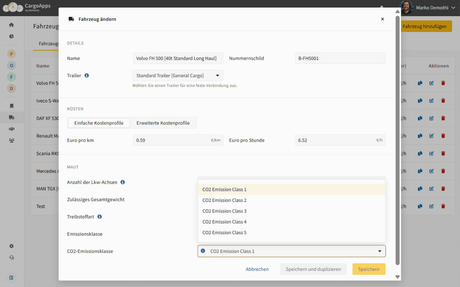This screenshot has height=287, width=460.
Task: Click the Speichern button
Action: click(x=369, y=269)
